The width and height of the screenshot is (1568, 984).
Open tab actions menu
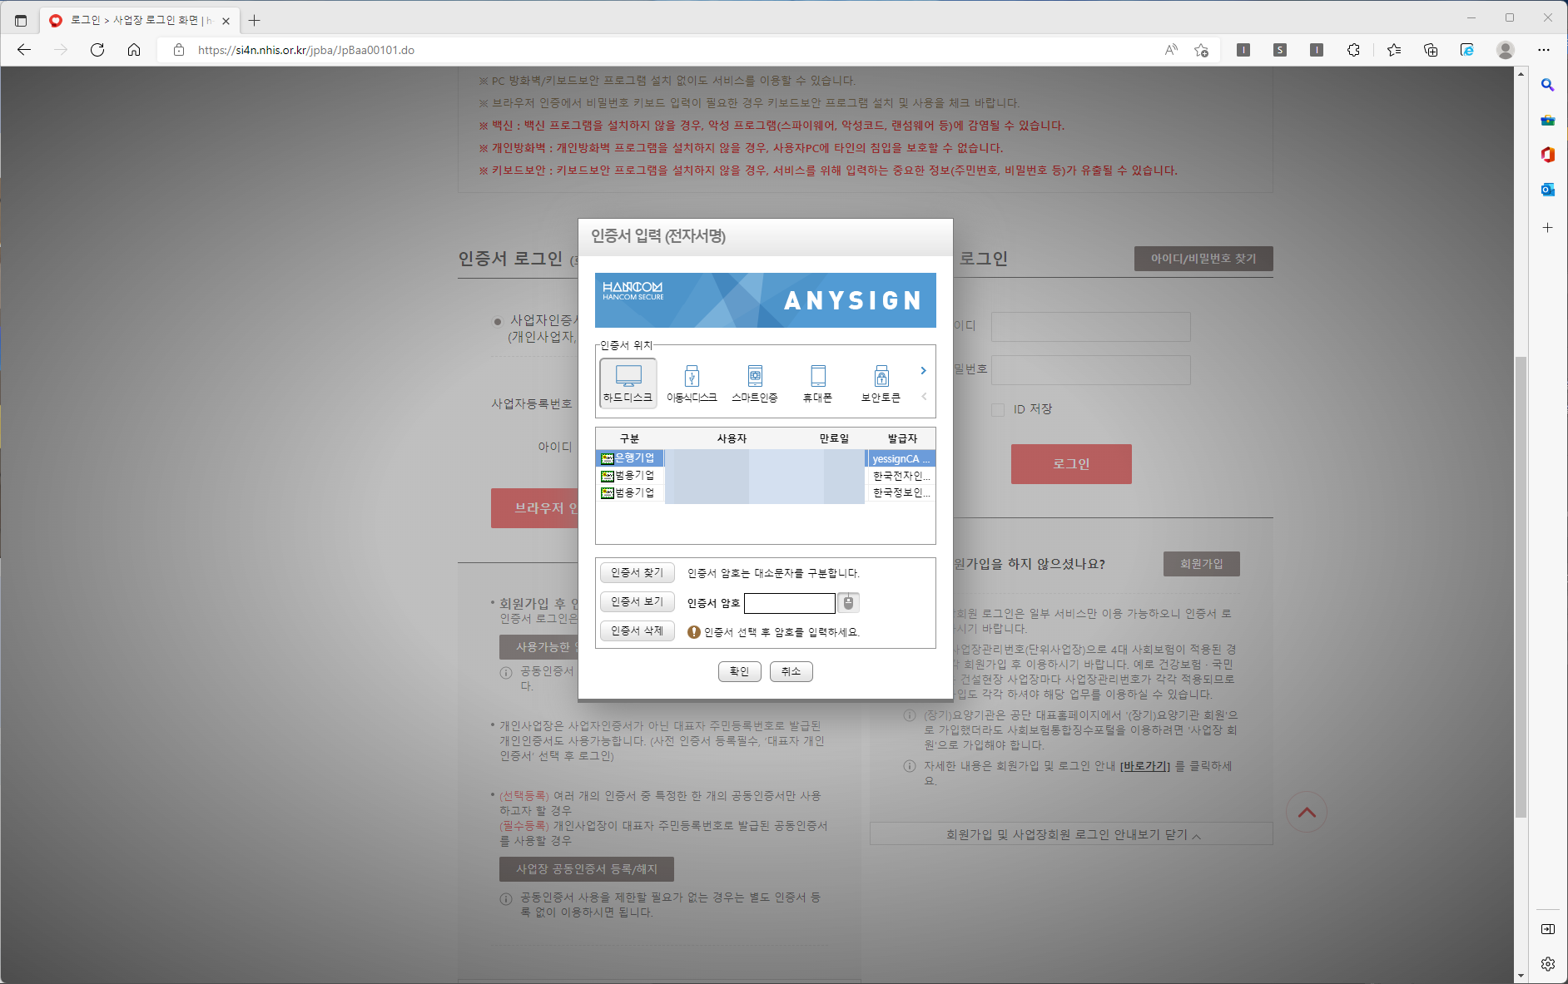coord(21,20)
